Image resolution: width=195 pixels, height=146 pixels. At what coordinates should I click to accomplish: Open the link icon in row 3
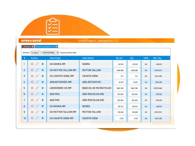(x=37, y=76)
